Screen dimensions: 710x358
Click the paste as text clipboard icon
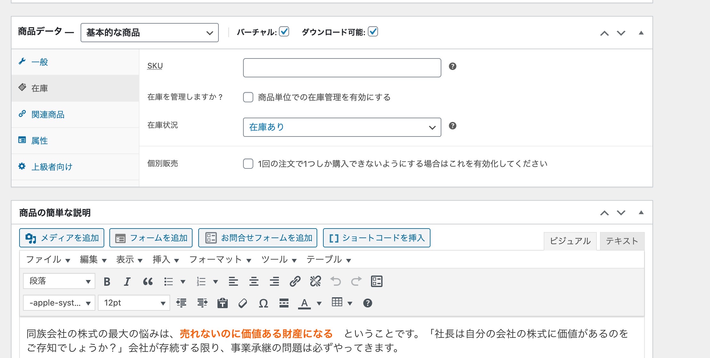[x=222, y=303]
